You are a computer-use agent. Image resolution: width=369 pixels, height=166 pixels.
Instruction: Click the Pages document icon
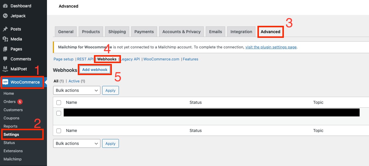coord(5,49)
